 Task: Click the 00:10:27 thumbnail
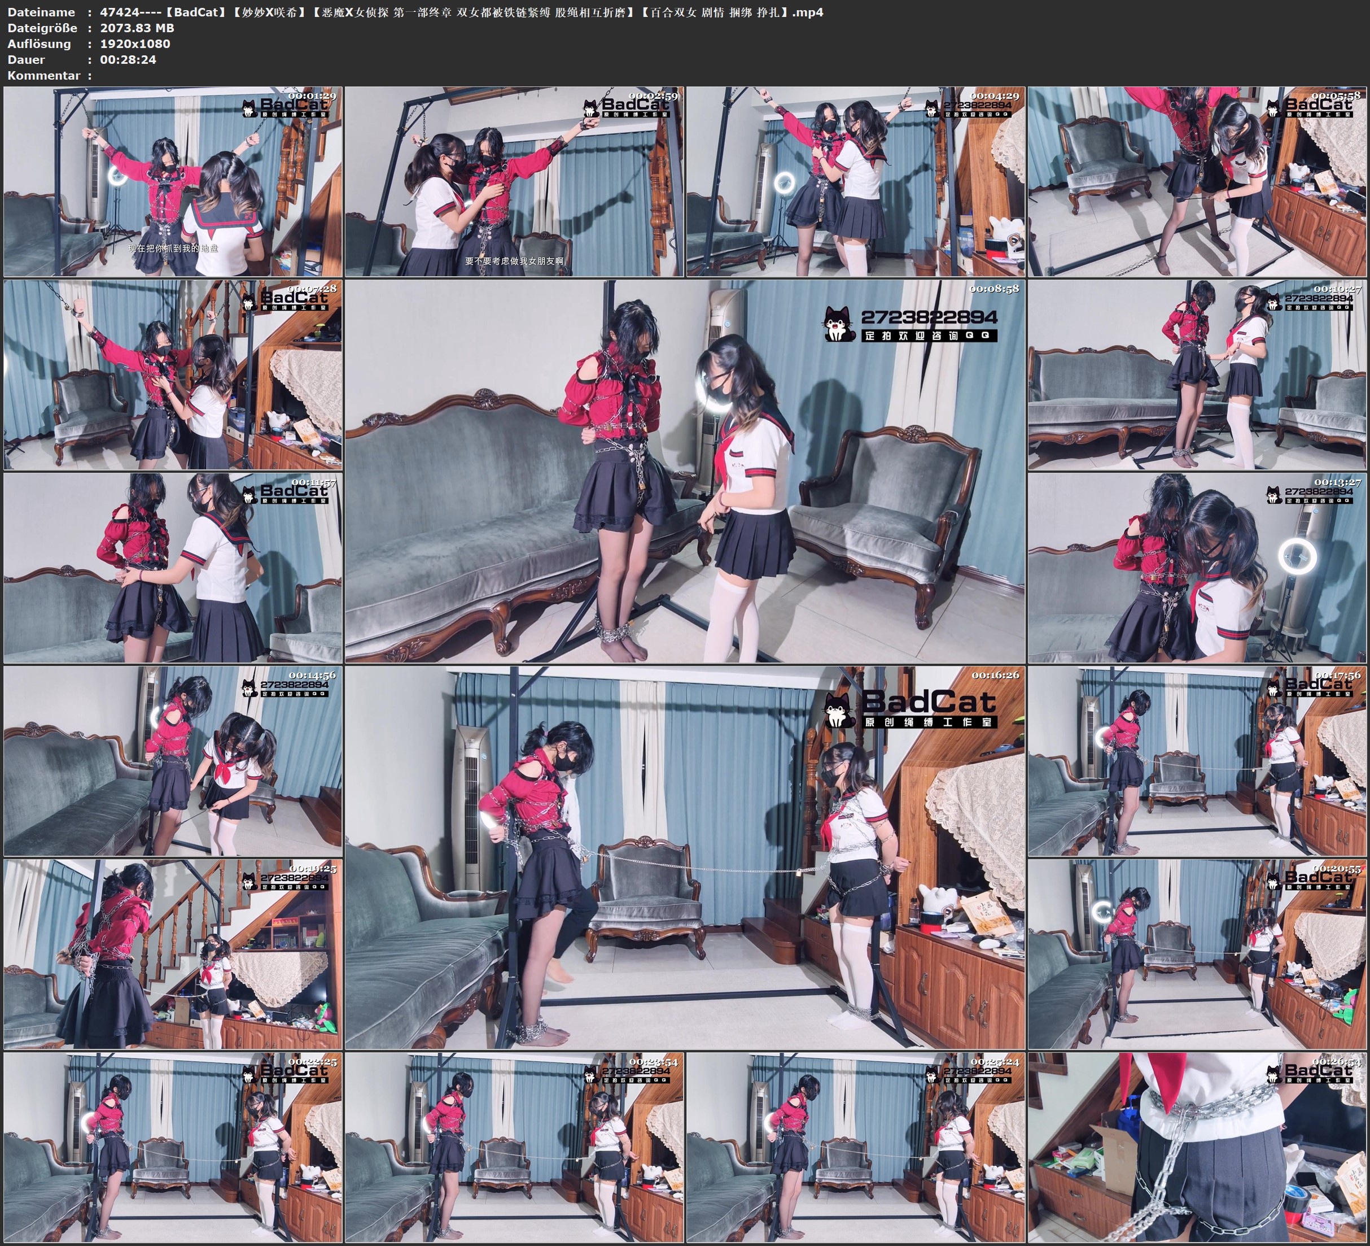(x=1197, y=374)
